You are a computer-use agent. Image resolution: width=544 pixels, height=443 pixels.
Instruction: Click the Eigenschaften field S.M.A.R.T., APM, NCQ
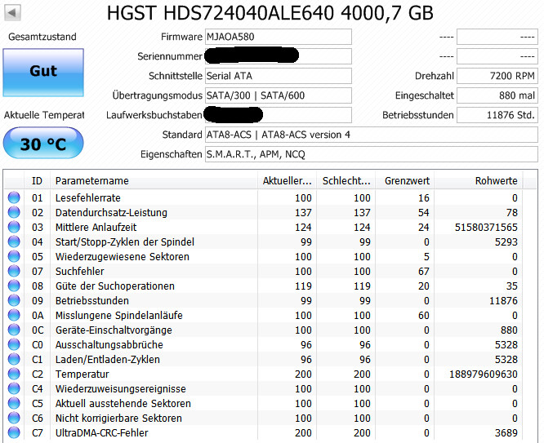coord(372,154)
